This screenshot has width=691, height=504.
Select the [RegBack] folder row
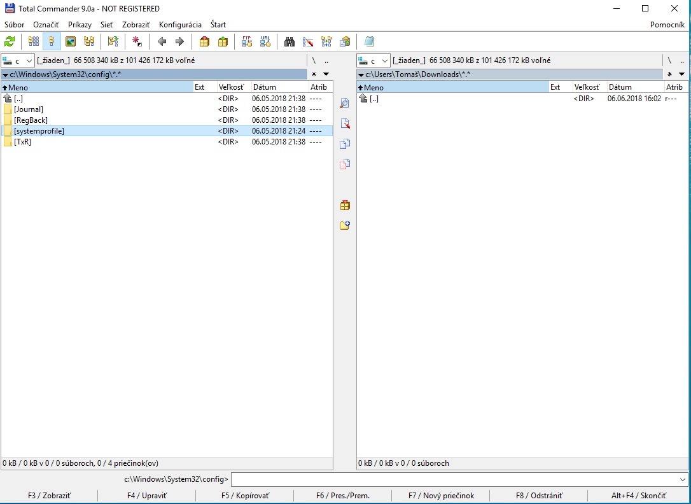point(167,120)
